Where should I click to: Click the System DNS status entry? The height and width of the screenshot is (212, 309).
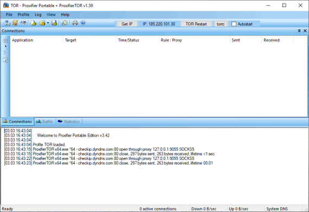(277, 209)
